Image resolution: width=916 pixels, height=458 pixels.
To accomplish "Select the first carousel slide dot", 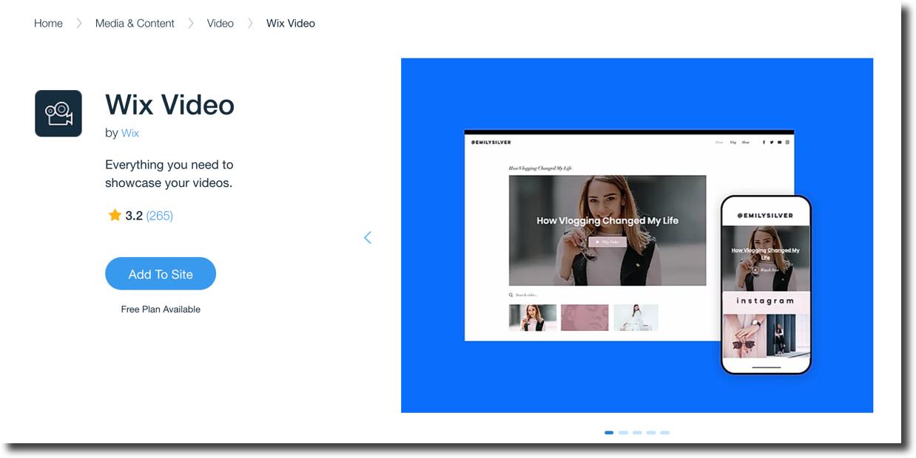I will pos(609,432).
